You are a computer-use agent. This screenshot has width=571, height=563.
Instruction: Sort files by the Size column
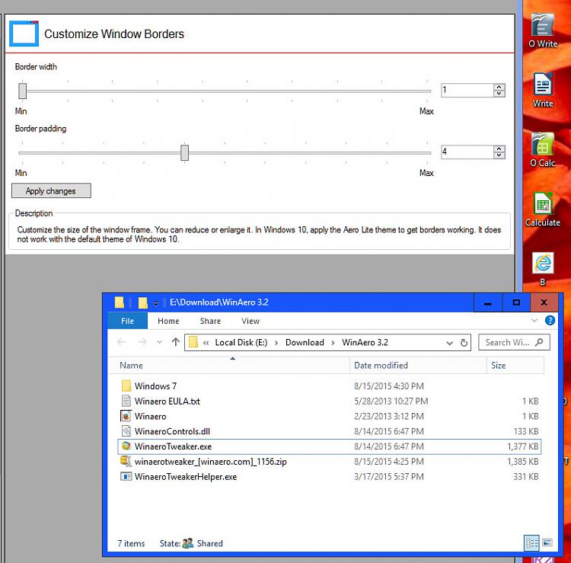point(515,365)
